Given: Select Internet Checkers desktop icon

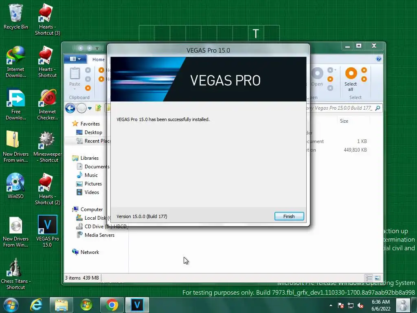Looking at the screenshot, I should [47, 104].
